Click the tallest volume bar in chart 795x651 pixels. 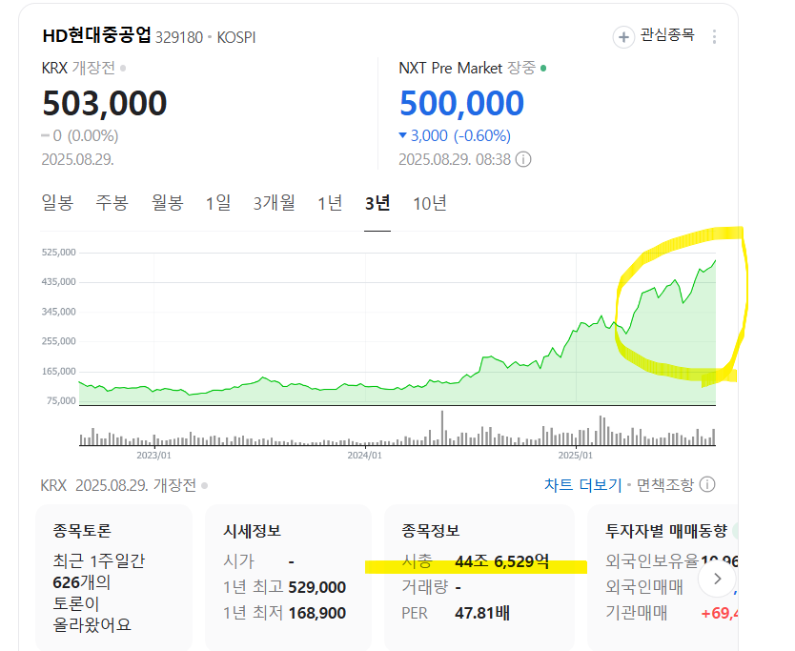tap(442, 428)
